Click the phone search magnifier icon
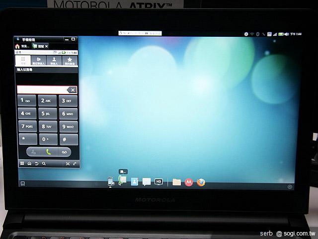The width and height of the screenshot is (318, 239). 44,164
